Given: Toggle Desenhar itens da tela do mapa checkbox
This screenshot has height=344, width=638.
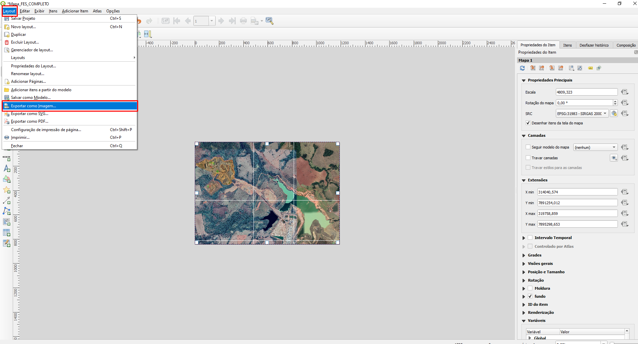Looking at the screenshot, I should (528, 123).
